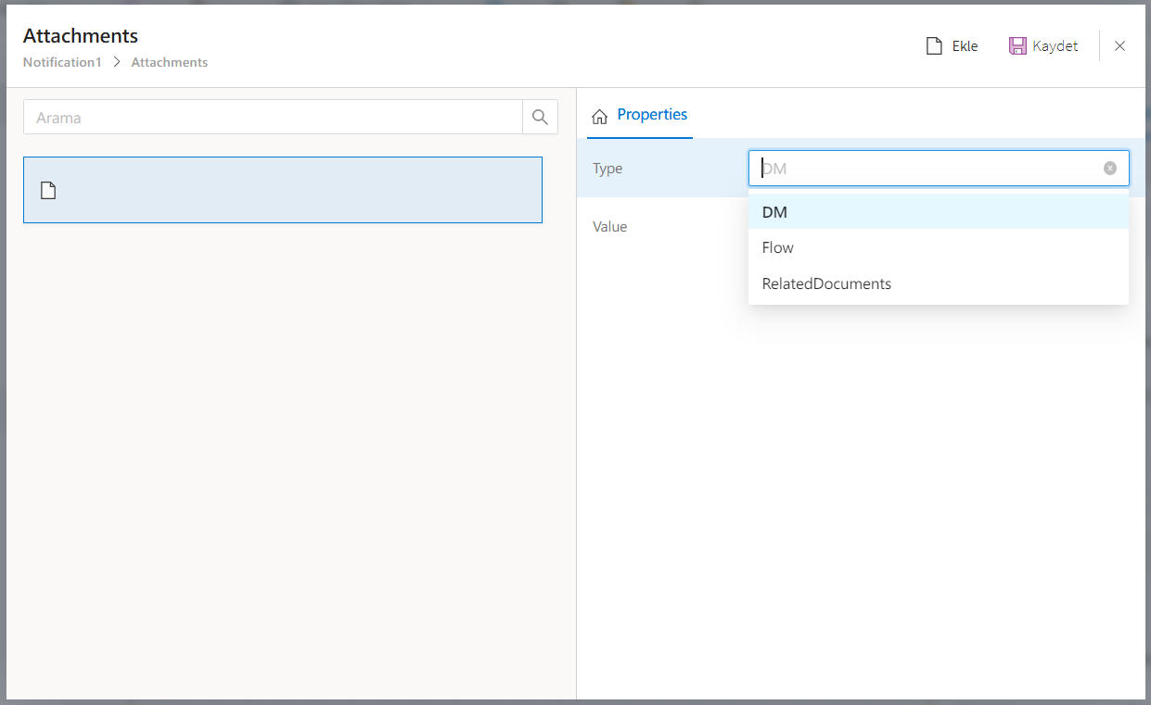Focus the Arama search field
The image size is (1151, 705).
point(274,118)
